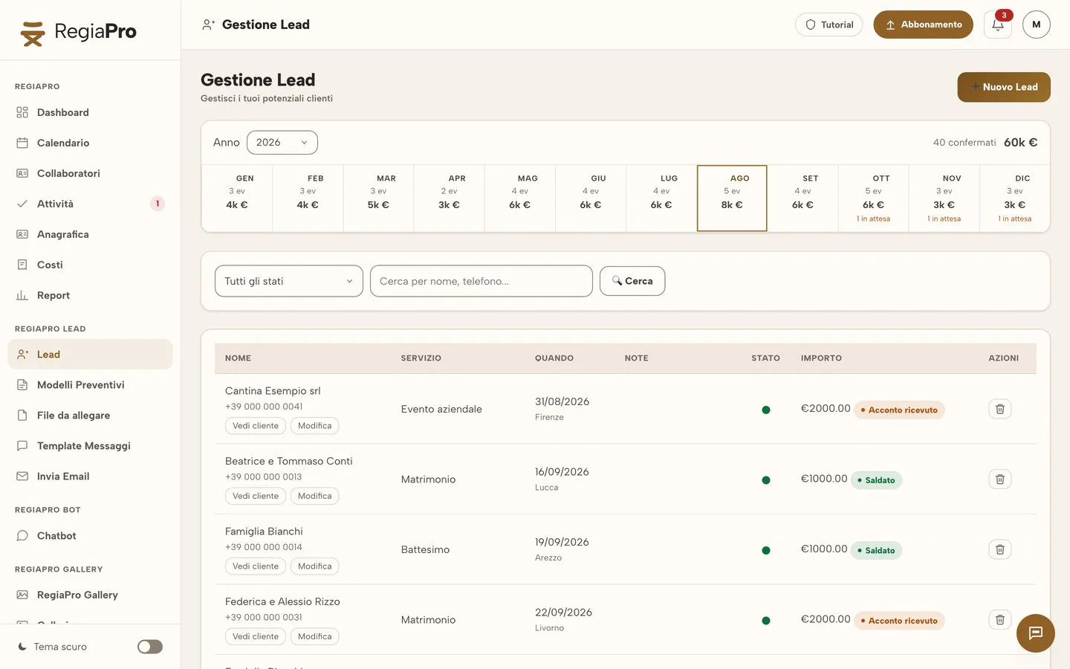Open Modelli Preventivi
This screenshot has height=669, width=1070.
tap(90, 385)
